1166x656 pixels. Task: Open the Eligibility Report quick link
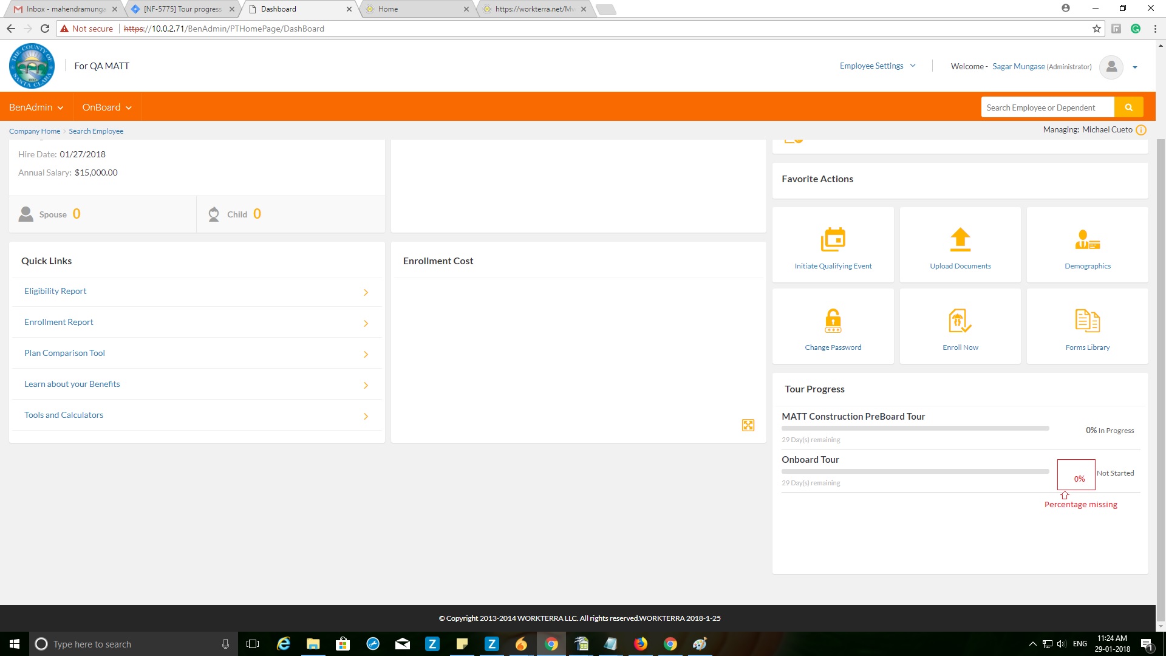pyautogui.click(x=55, y=291)
